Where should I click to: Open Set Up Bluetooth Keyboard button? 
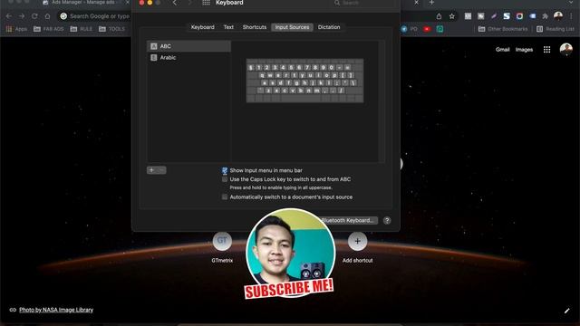point(348,220)
